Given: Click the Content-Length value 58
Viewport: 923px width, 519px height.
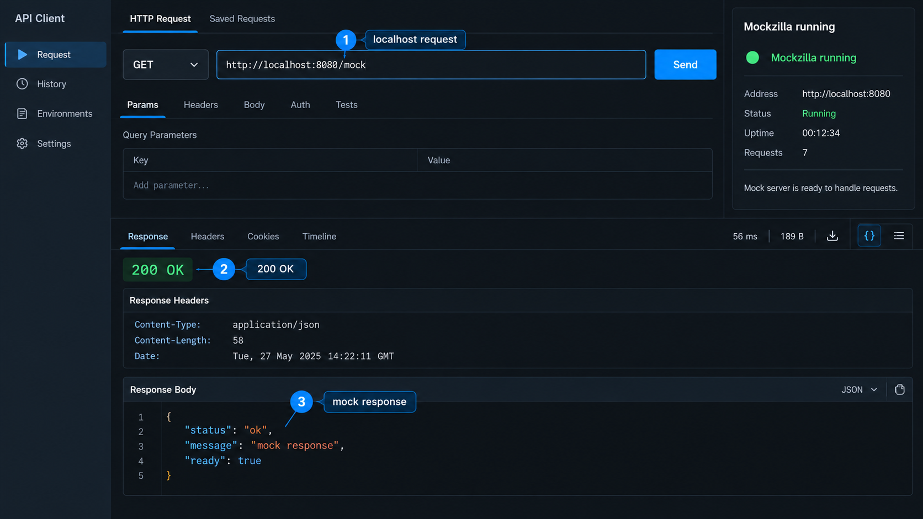Looking at the screenshot, I should 238,340.
